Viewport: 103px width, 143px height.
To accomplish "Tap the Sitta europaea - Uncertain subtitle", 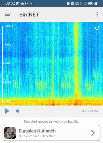I will (37, 136).
